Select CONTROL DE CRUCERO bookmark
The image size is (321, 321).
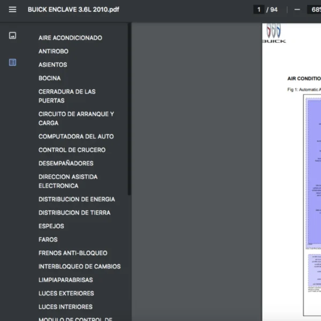(x=72, y=150)
